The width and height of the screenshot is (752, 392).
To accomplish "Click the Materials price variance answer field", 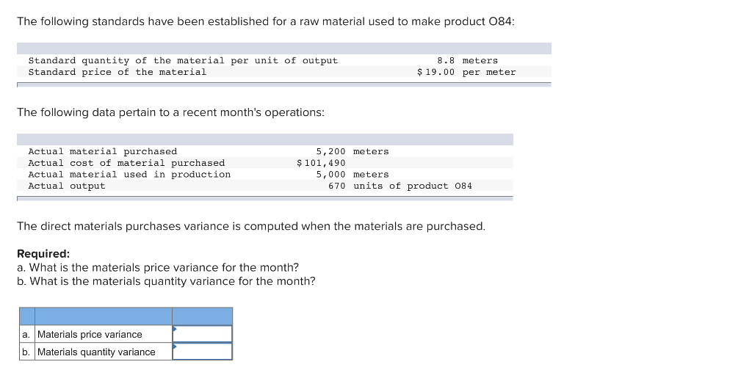I will (203, 334).
